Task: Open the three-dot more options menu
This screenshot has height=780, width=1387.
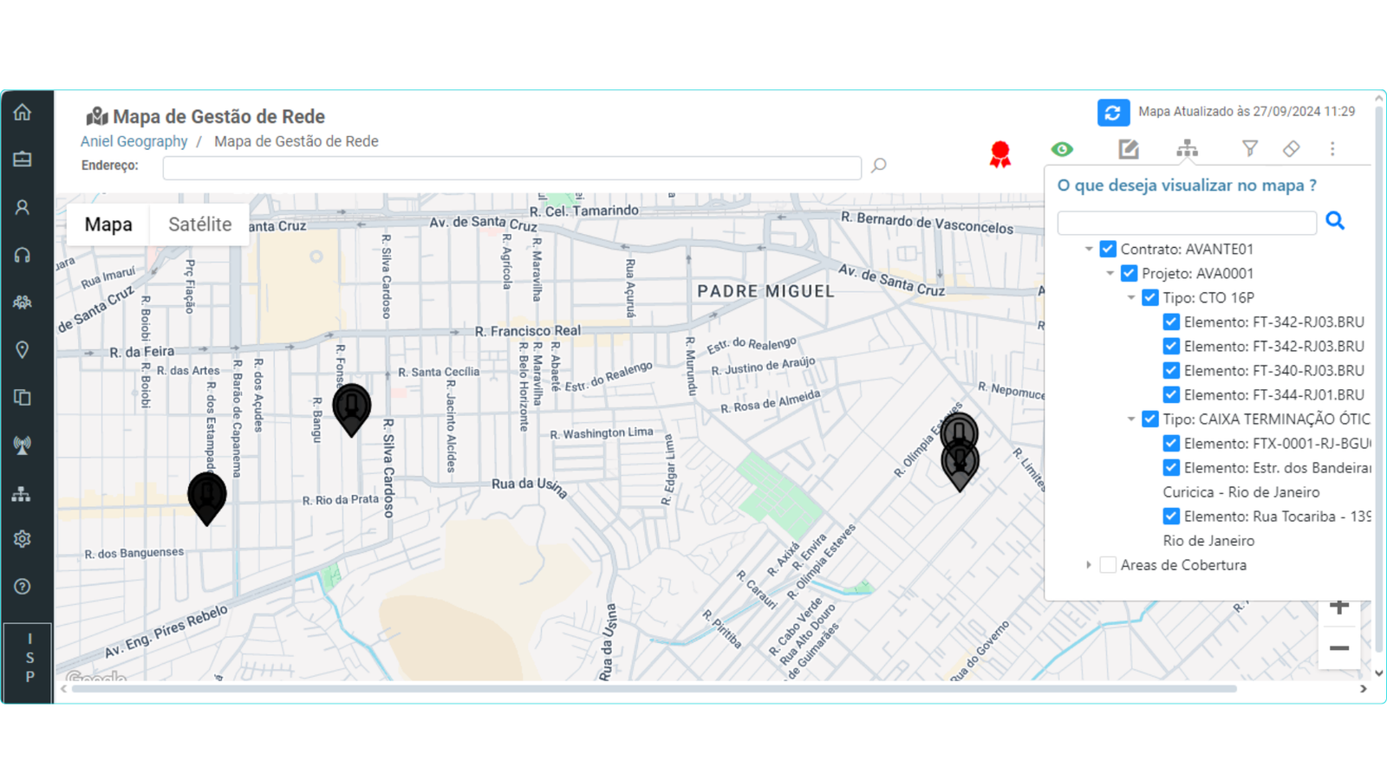Action: click(1332, 149)
